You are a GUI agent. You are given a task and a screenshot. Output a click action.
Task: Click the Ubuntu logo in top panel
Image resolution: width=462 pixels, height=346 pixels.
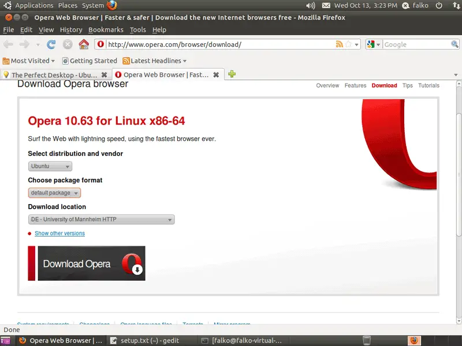coord(7,5)
